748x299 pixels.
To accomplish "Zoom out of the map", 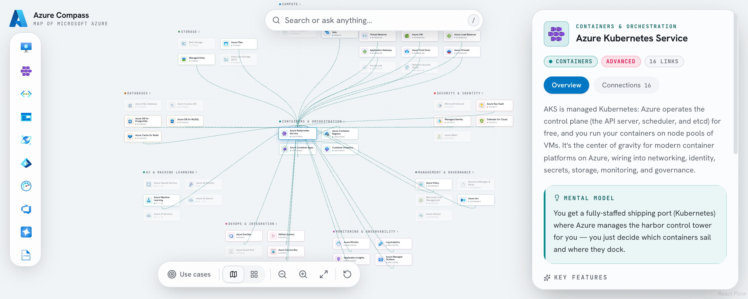I will [282, 274].
